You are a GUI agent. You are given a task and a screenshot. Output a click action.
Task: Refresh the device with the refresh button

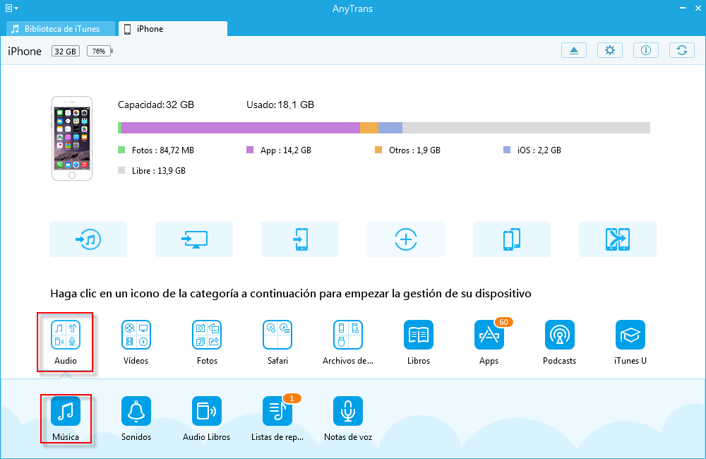(682, 50)
